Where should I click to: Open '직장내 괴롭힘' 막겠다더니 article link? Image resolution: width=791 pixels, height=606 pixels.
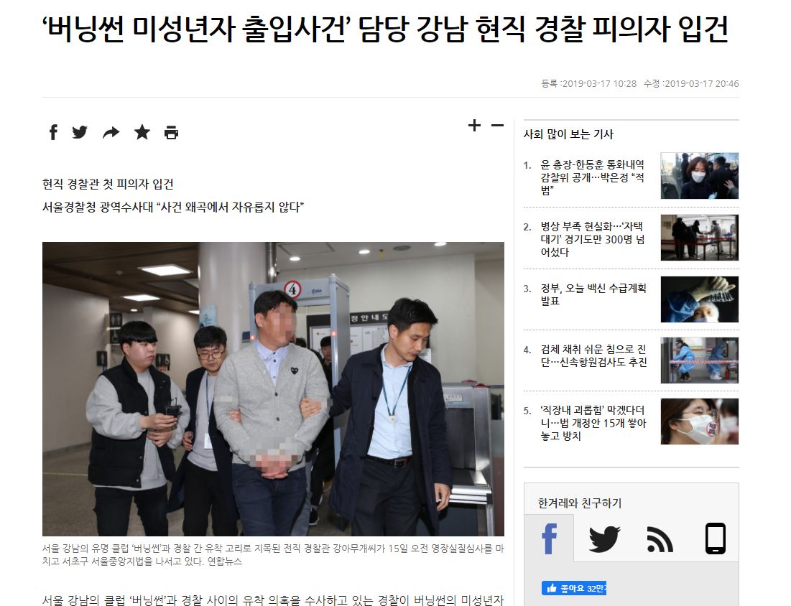[x=593, y=423]
